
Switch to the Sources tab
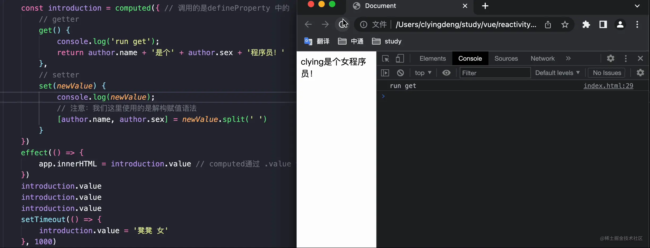click(x=506, y=59)
